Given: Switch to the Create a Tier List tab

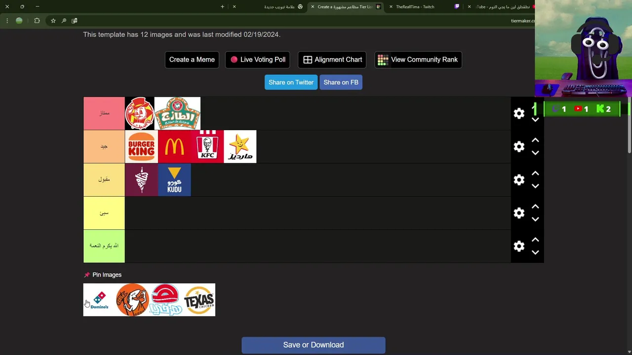Looking at the screenshot, I should coord(346,7).
